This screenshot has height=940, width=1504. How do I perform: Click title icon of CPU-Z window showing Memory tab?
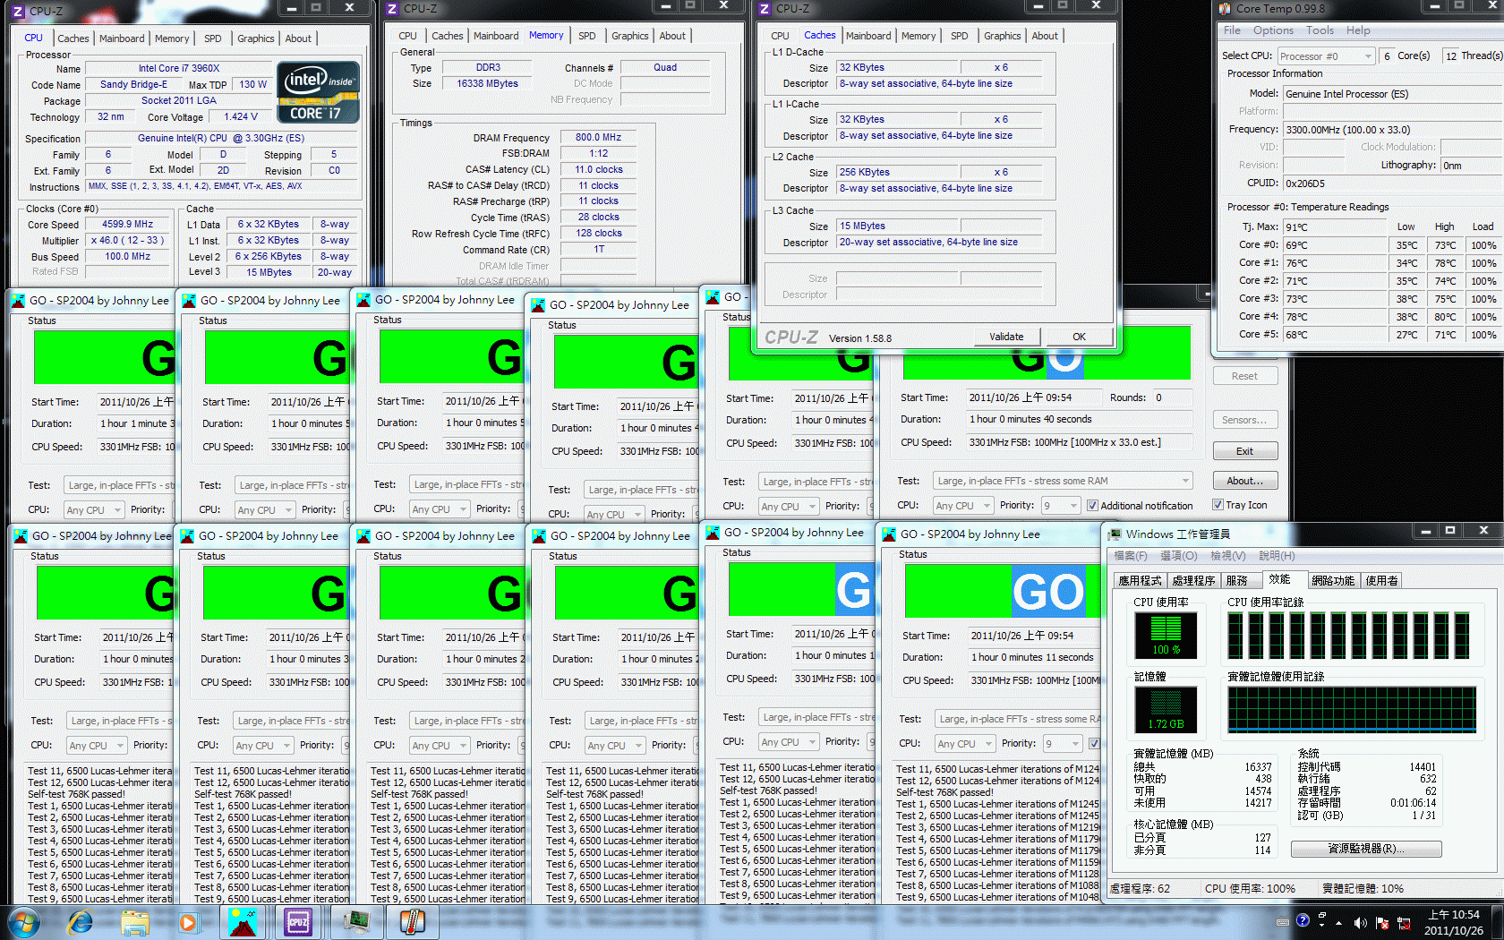tap(391, 9)
